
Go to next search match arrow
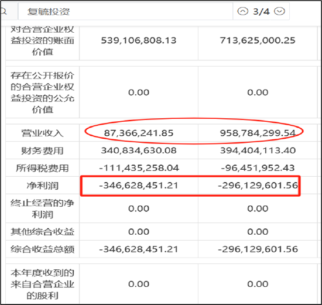pyautogui.click(x=280, y=11)
